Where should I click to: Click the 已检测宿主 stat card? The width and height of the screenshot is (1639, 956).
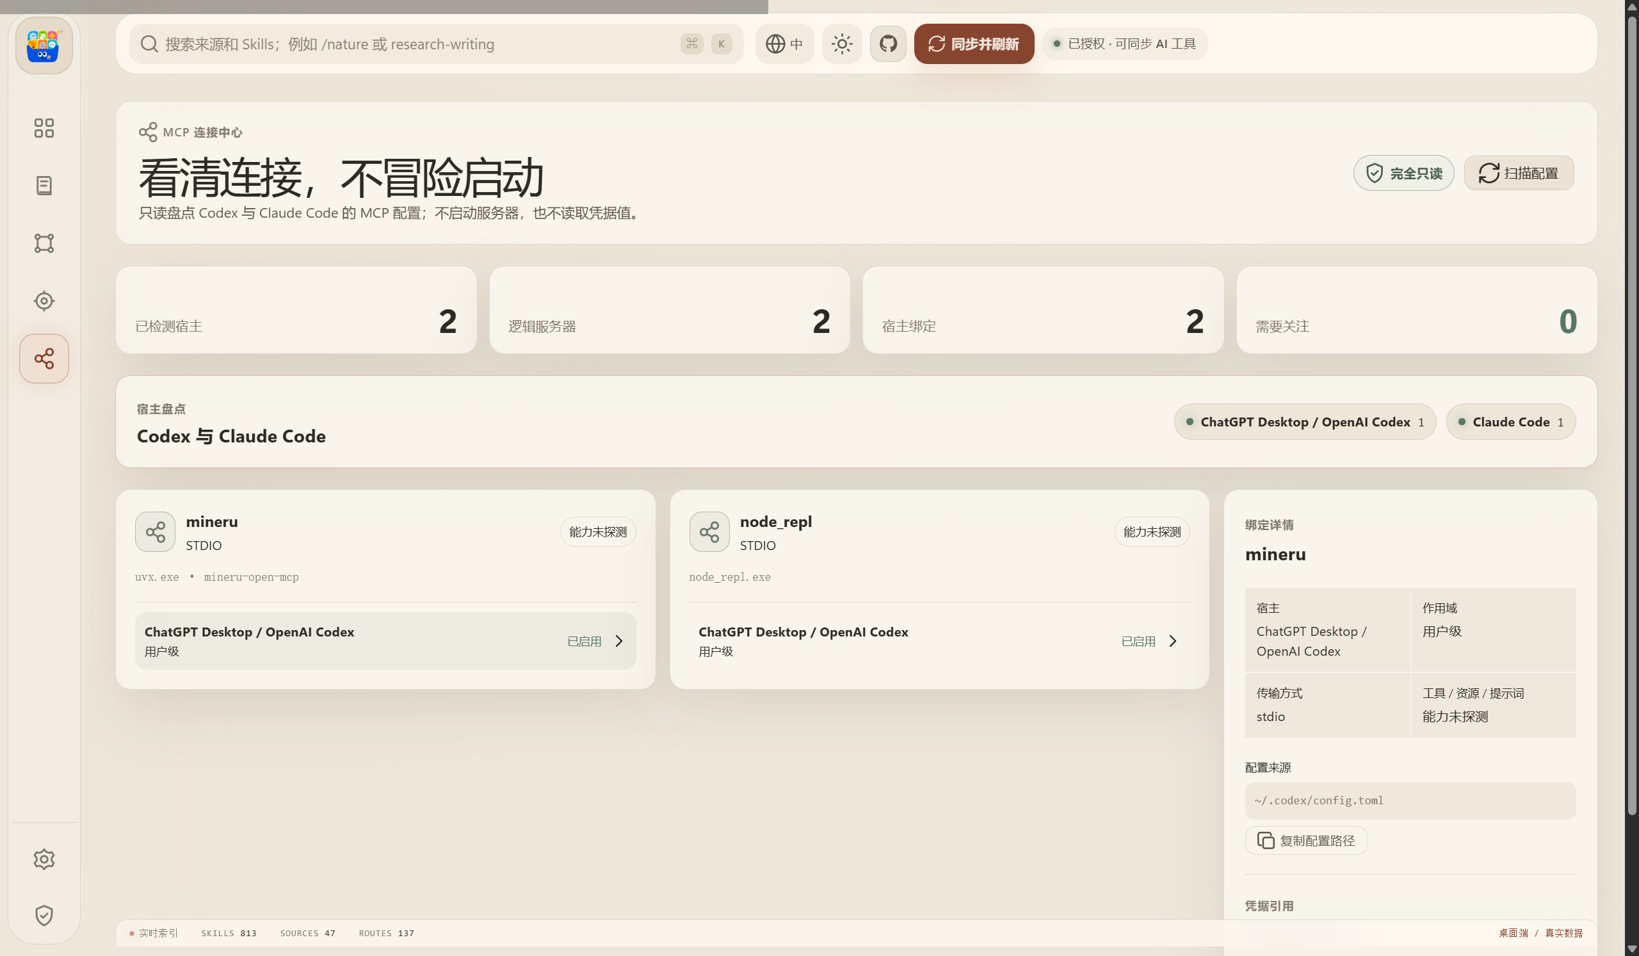pyautogui.click(x=296, y=310)
